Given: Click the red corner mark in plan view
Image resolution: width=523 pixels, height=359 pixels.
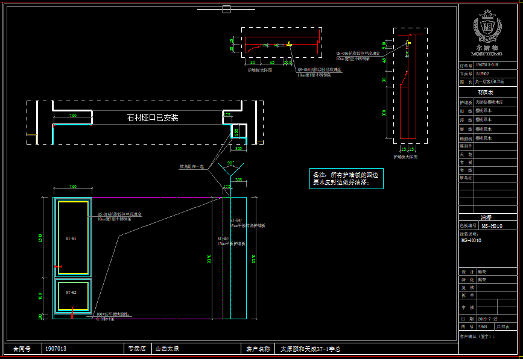Looking at the screenshot, I should (x=53, y=126).
